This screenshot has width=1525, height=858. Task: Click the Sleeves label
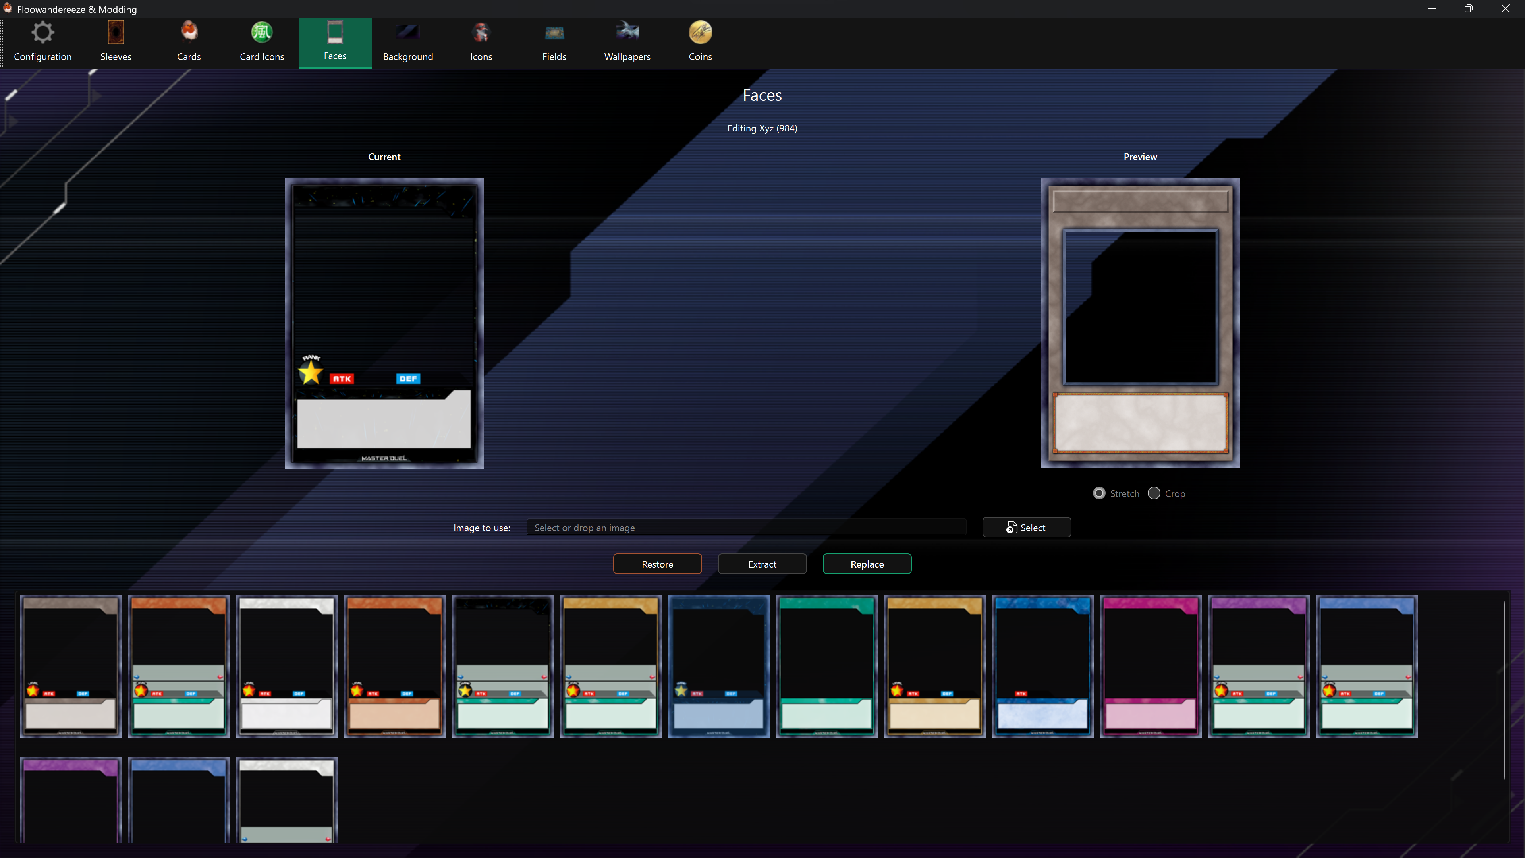(116, 57)
